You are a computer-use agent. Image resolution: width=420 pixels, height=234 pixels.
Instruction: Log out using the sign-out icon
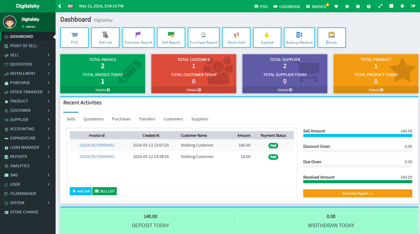(x=413, y=6)
